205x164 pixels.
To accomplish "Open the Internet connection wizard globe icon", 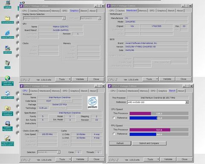I will click(7, 80).
